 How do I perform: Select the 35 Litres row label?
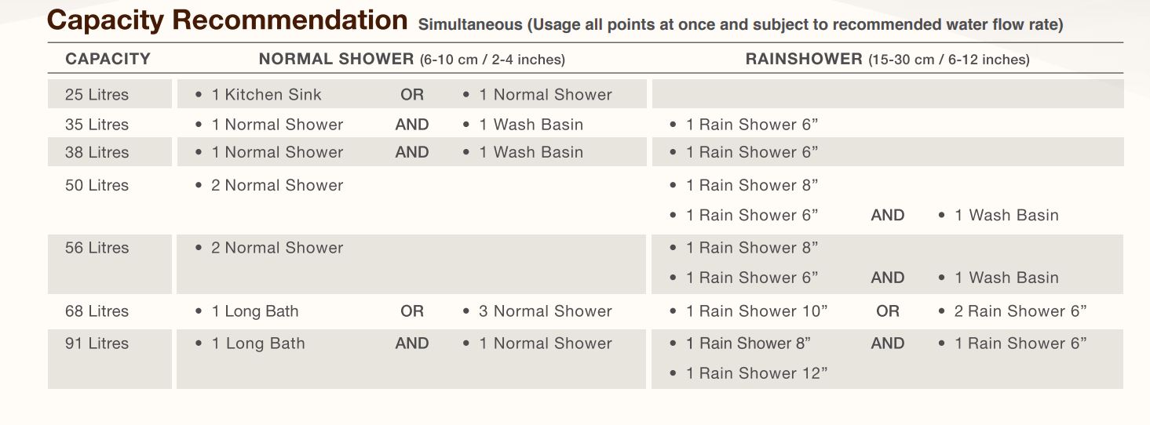(97, 125)
